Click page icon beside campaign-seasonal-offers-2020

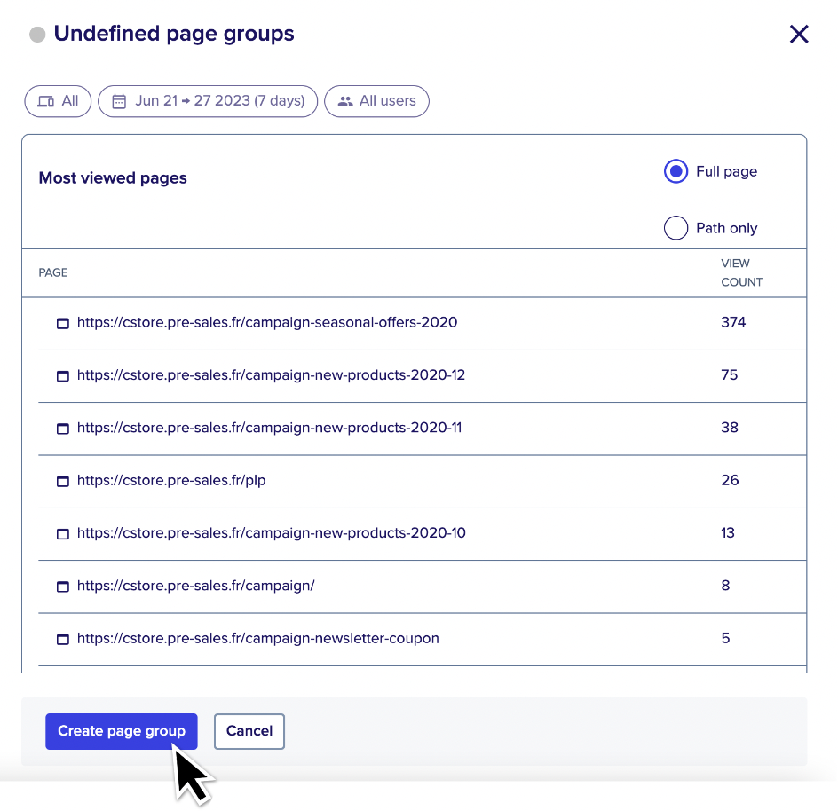coord(63,323)
